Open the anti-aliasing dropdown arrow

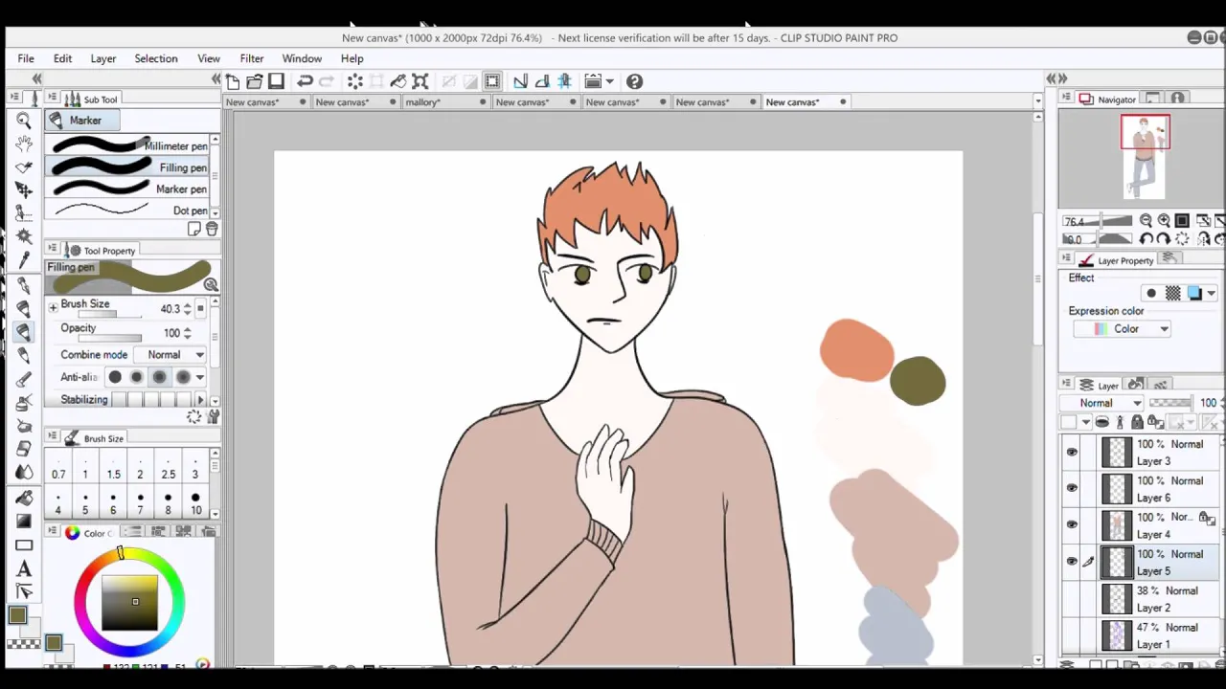tap(200, 377)
